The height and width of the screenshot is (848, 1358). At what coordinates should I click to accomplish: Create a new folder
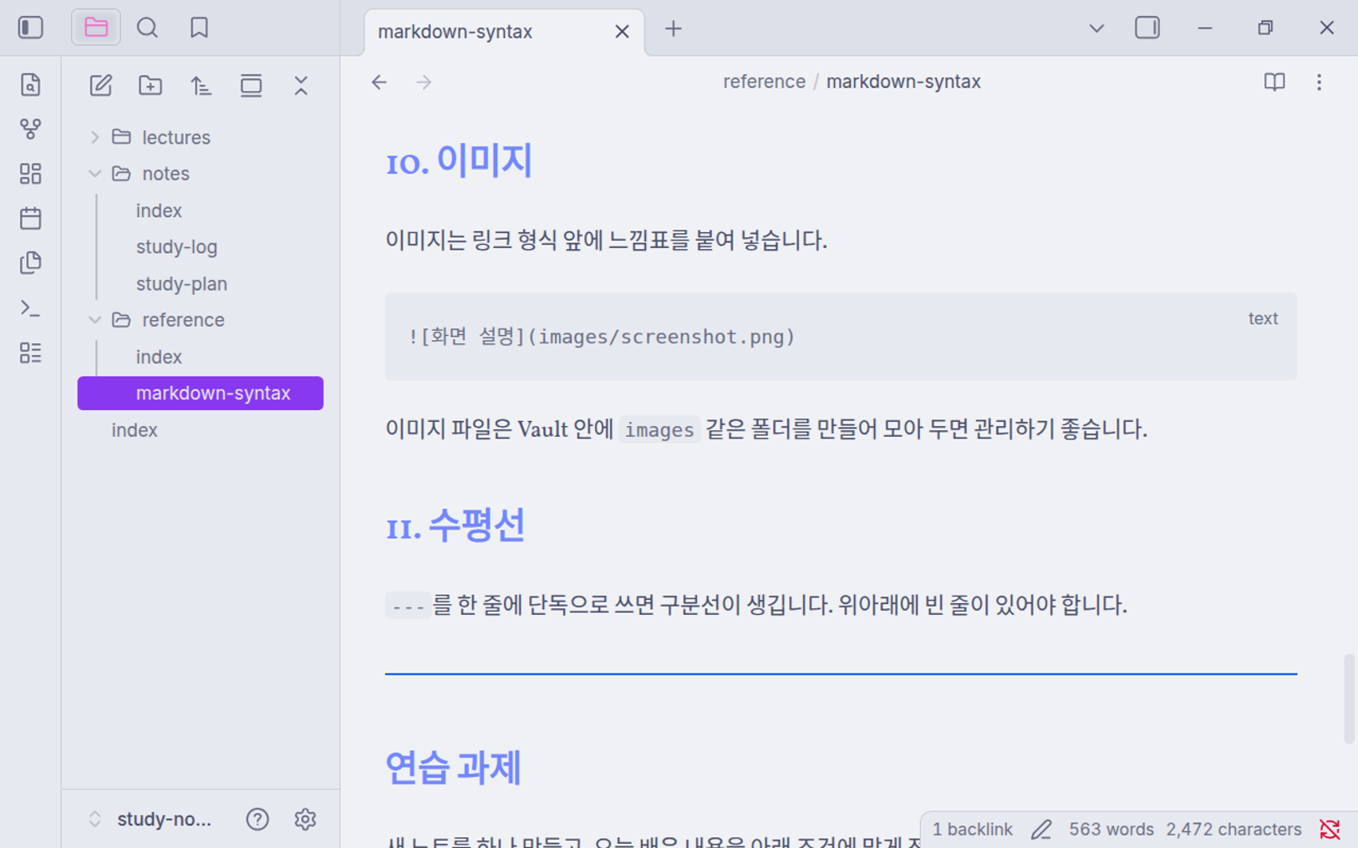(x=150, y=85)
